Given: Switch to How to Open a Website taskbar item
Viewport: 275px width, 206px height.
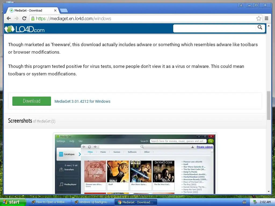Looking at the screenshot, I should click(x=50, y=202).
